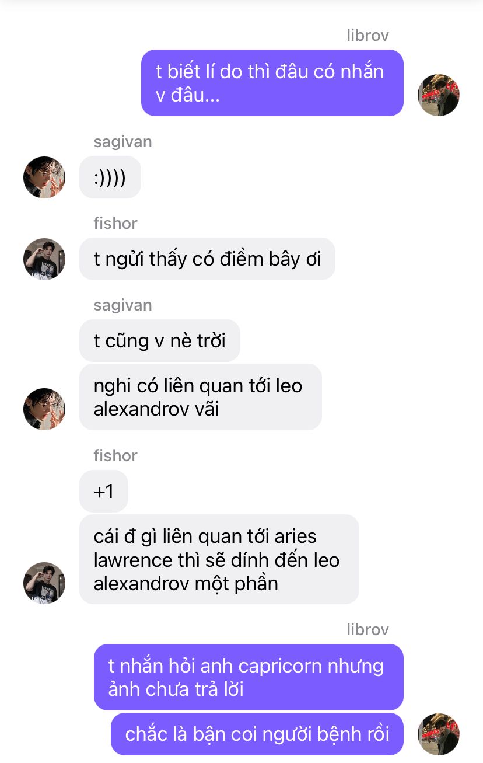Screen dimensions: 483x763
Task: Select message 't biết lí do thì đâu có nhắn'
Action: [272, 83]
